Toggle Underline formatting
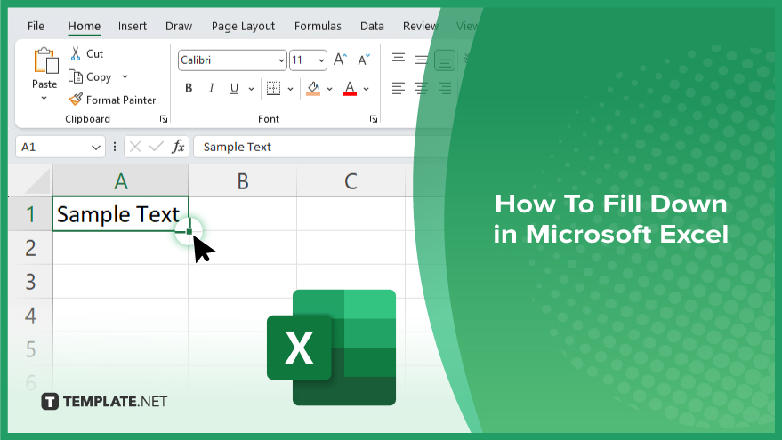The image size is (782, 440). coord(234,88)
